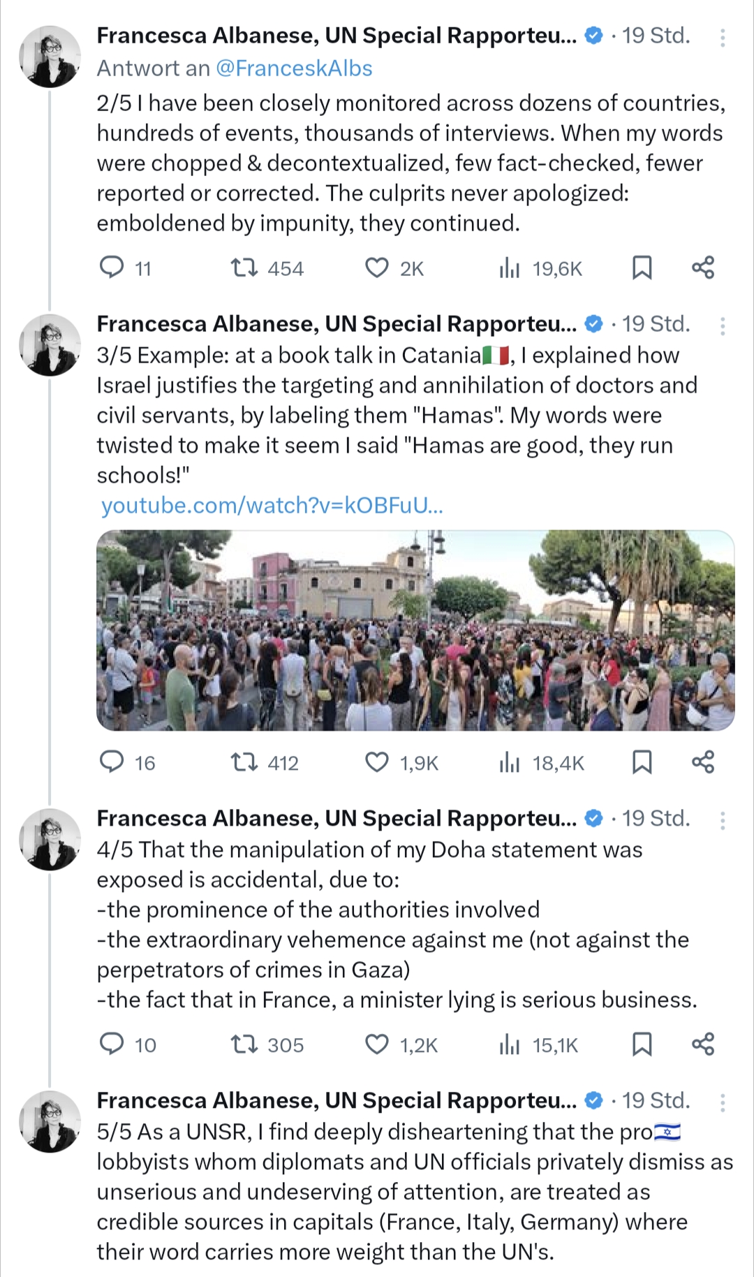The width and height of the screenshot is (754, 1277).
Task: Share the 2/5 tweet
Action: 703,268
